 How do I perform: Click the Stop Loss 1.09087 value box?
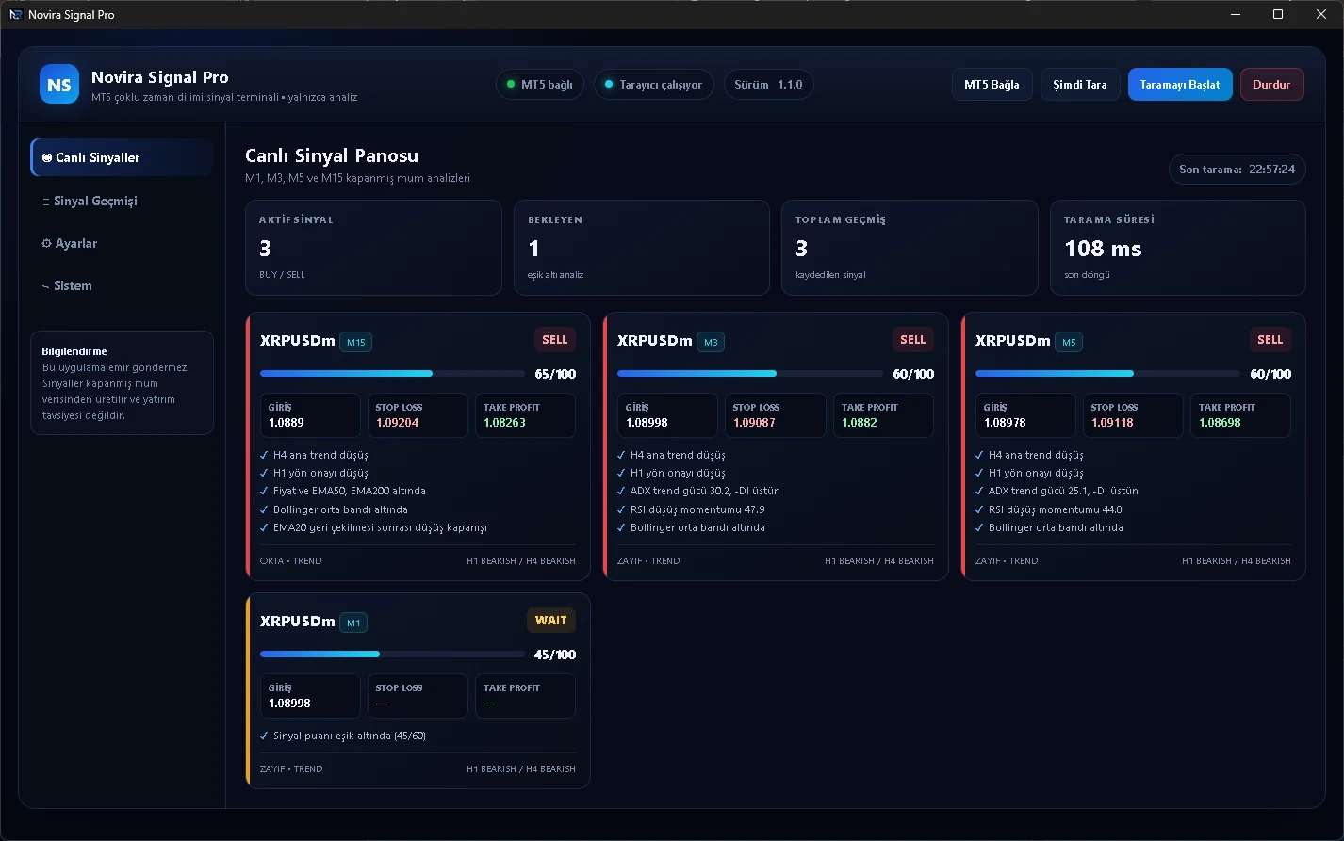776,415
